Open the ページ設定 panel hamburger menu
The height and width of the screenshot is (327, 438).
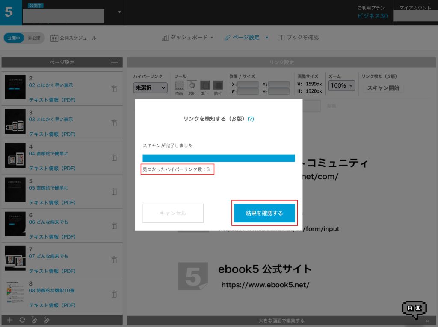point(115,62)
